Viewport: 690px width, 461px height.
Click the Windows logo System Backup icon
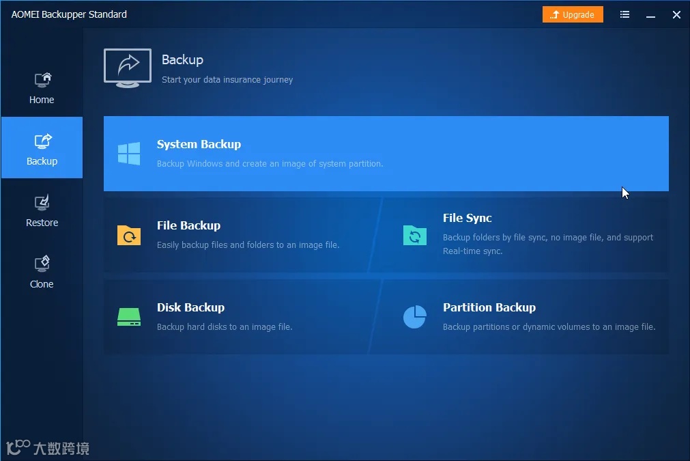tap(129, 153)
